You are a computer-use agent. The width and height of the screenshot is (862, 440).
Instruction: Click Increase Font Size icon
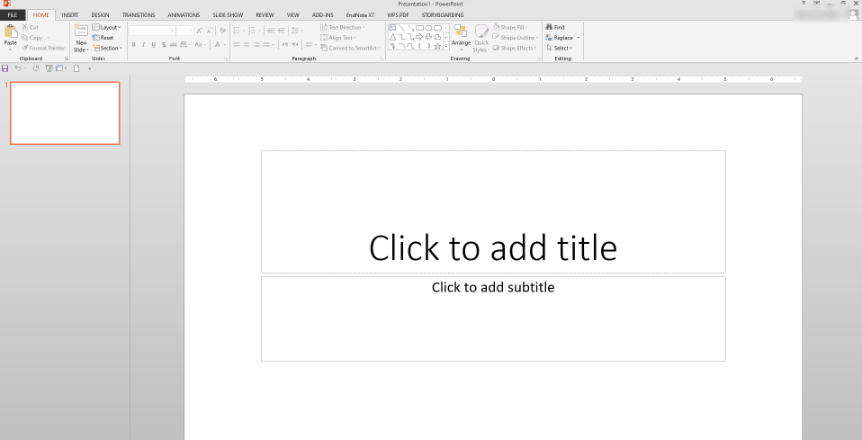pos(199,31)
